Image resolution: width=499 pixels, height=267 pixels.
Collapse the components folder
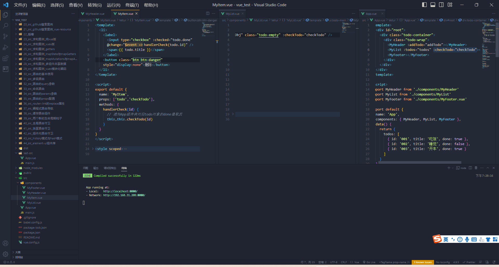33,183
